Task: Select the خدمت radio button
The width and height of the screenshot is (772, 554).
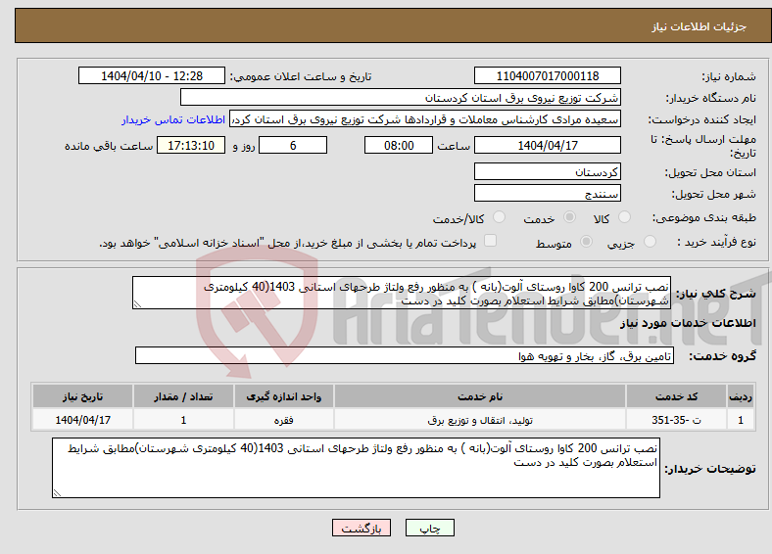Action: [x=569, y=217]
